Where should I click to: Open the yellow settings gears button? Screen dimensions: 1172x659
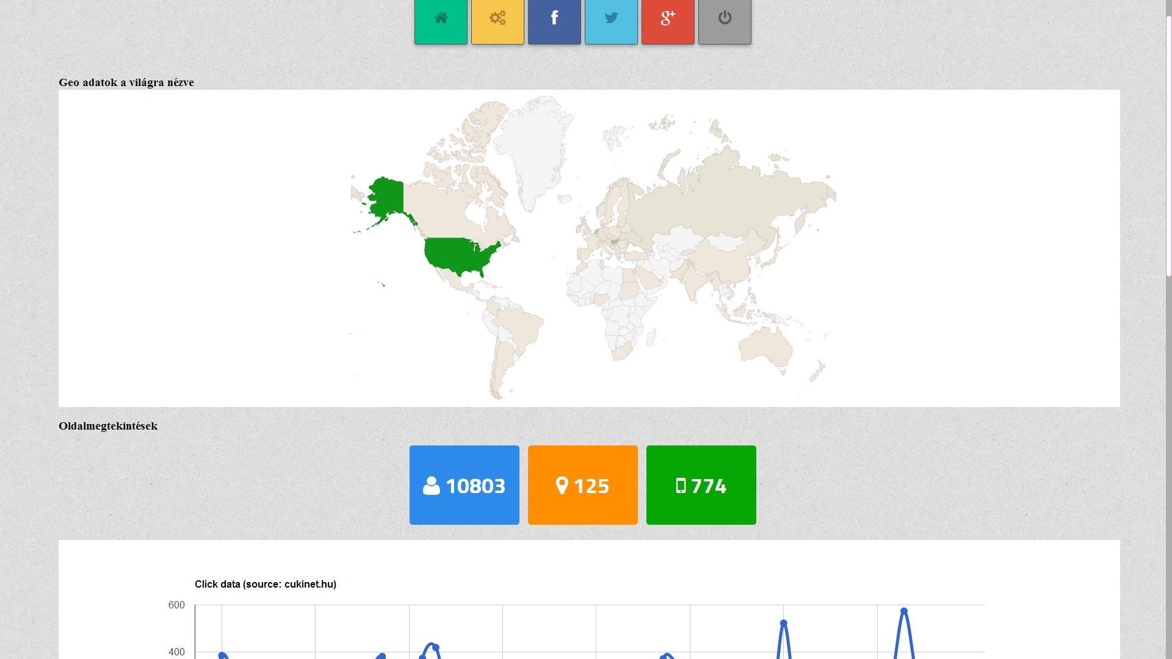497,19
